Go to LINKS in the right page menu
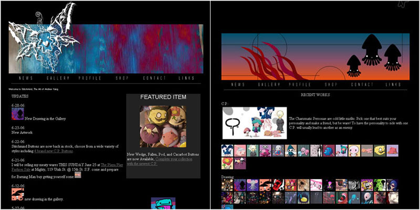 [393, 85]
